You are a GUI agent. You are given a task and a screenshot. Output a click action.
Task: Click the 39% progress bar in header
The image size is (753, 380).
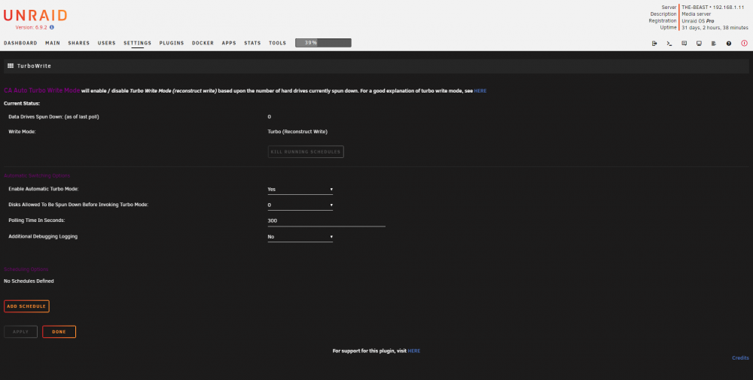323,43
